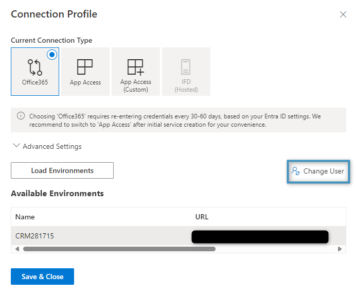Click the right arrow of horizontal scrollbar

(x=340, y=249)
